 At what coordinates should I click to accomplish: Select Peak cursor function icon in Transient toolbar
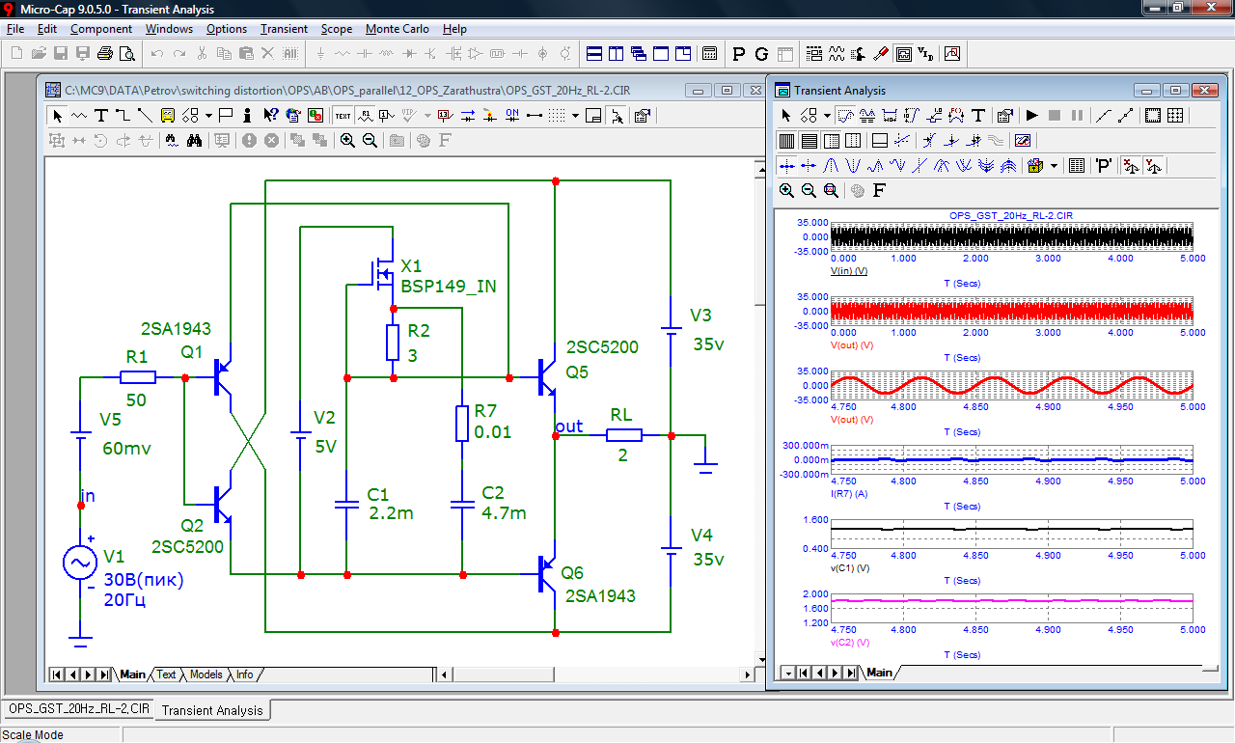click(831, 166)
